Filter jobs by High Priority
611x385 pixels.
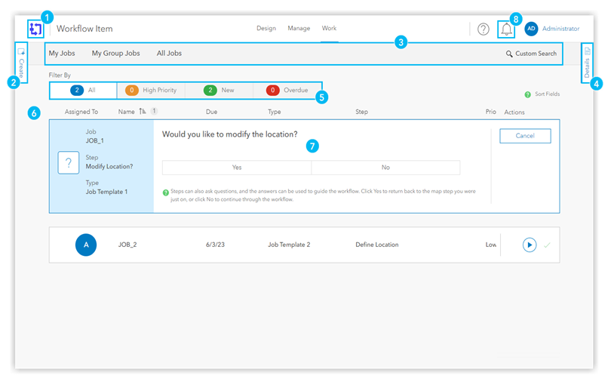[151, 91]
